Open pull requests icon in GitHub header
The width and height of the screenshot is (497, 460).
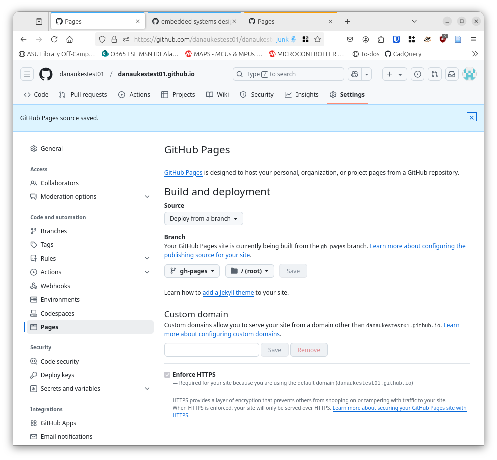point(435,74)
